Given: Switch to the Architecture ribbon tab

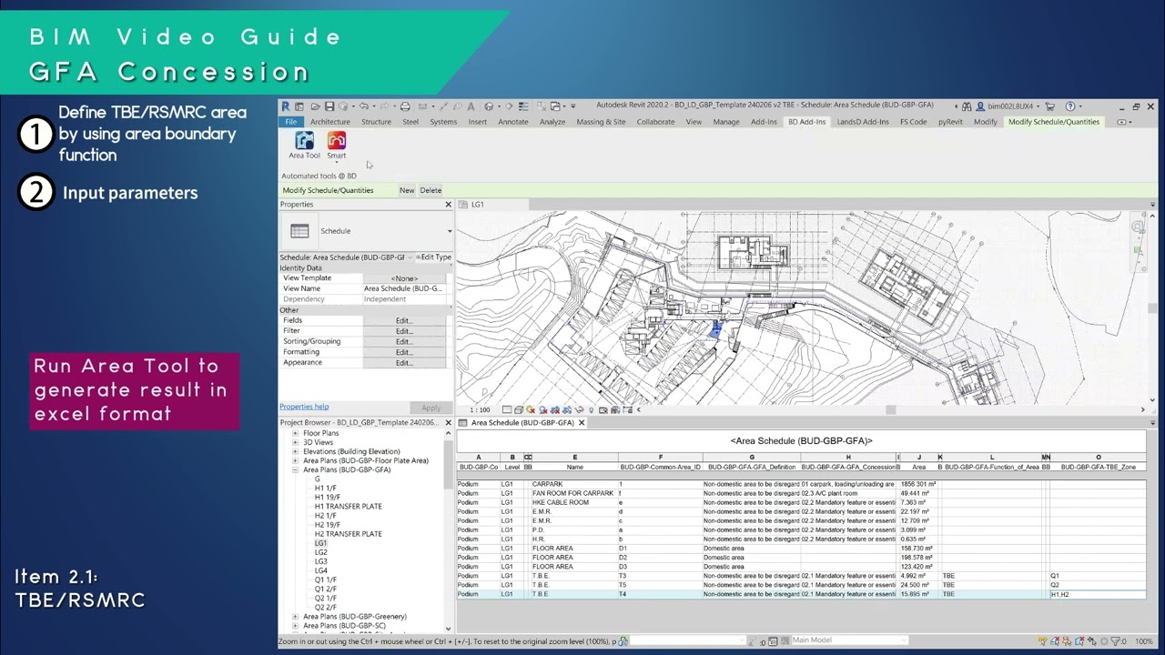Looking at the screenshot, I should (329, 122).
